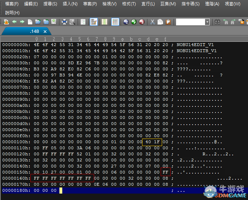
Task: Open the 格式(T) menu
Action: click(x=129, y=4)
